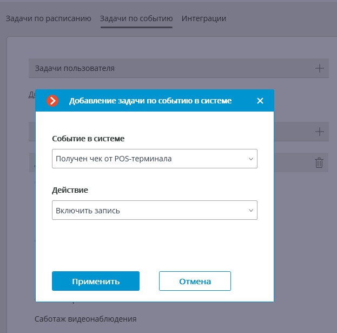Image resolution: width=337 pixels, height=333 pixels.
Task: Click the underlined link partially hidden by dialog
Action: pyautogui.click(x=32, y=95)
